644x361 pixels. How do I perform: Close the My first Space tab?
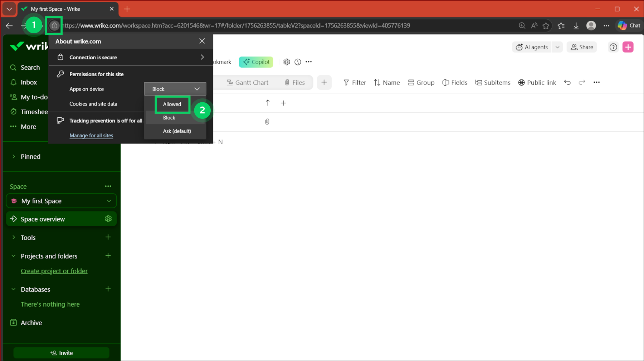pyautogui.click(x=112, y=9)
